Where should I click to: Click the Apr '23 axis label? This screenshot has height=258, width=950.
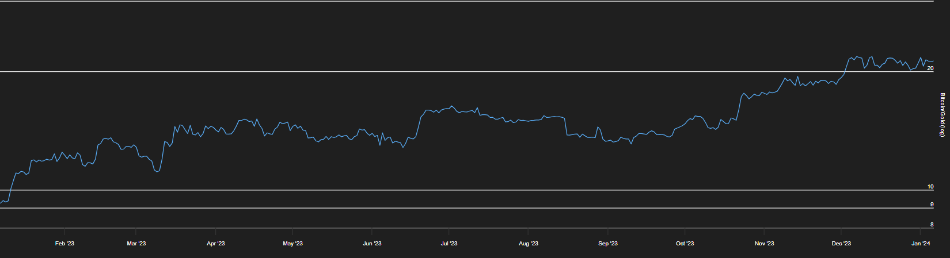[x=215, y=244]
